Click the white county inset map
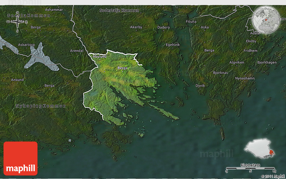This screenshot has width=286, height=179. 259,148
